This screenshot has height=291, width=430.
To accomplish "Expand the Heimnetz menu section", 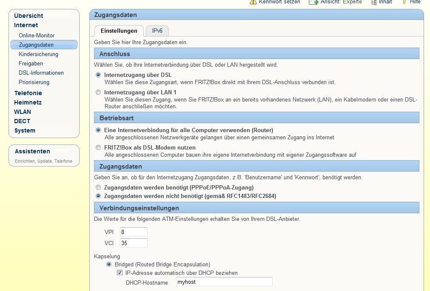I will click(x=28, y=102).
